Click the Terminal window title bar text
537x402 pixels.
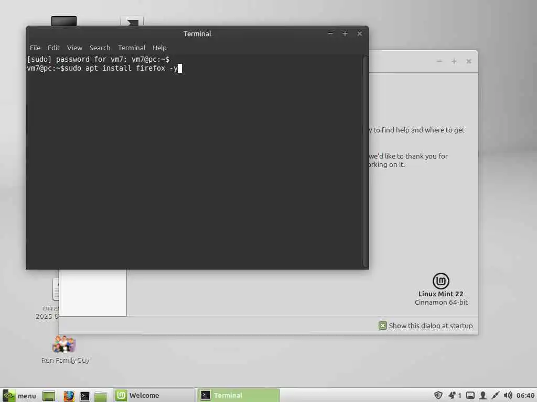coord(197,34)
